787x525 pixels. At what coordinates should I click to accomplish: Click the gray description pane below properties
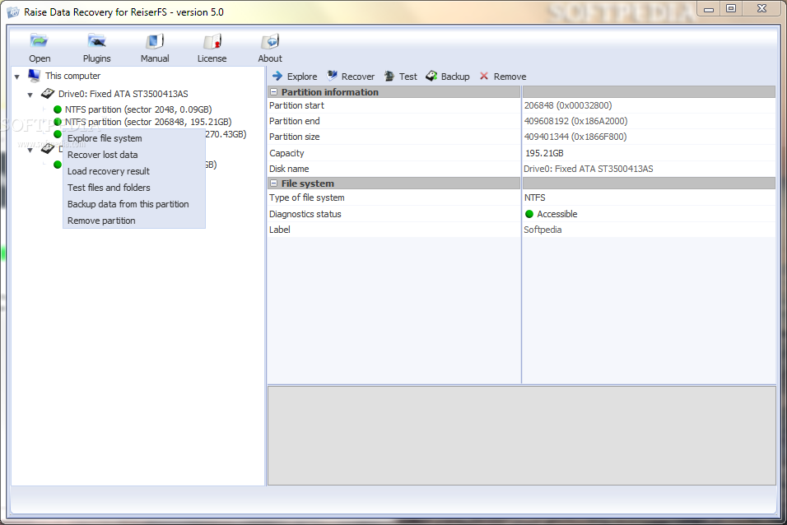pos(521,435)
